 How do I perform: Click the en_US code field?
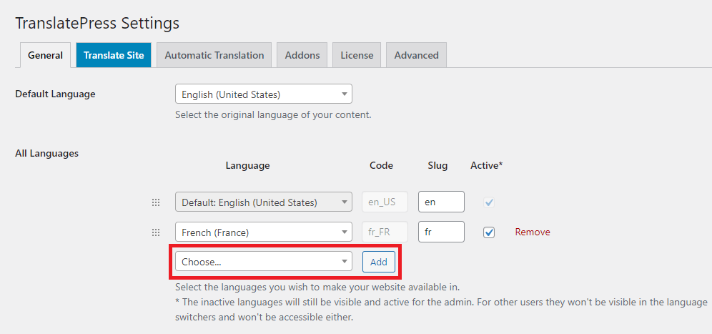385,202
